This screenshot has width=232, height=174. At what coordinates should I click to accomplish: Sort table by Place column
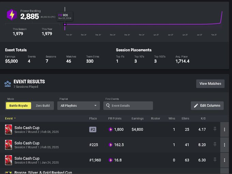click(93, 118)
